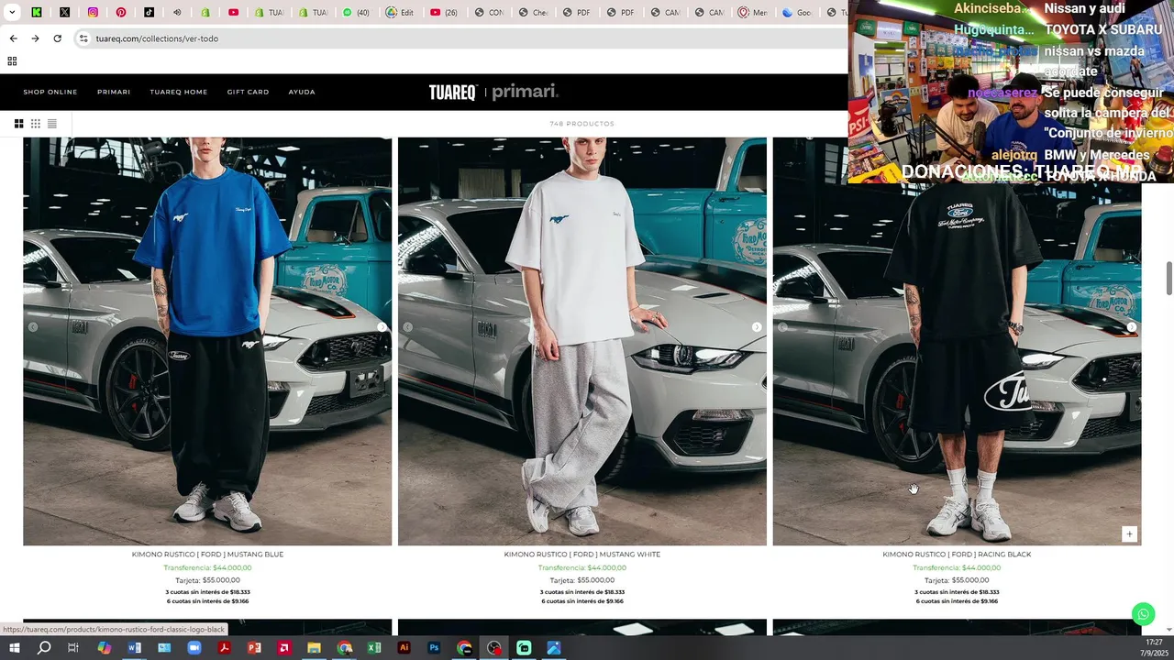Show next image on Mustang Blue card

[382, 327]
